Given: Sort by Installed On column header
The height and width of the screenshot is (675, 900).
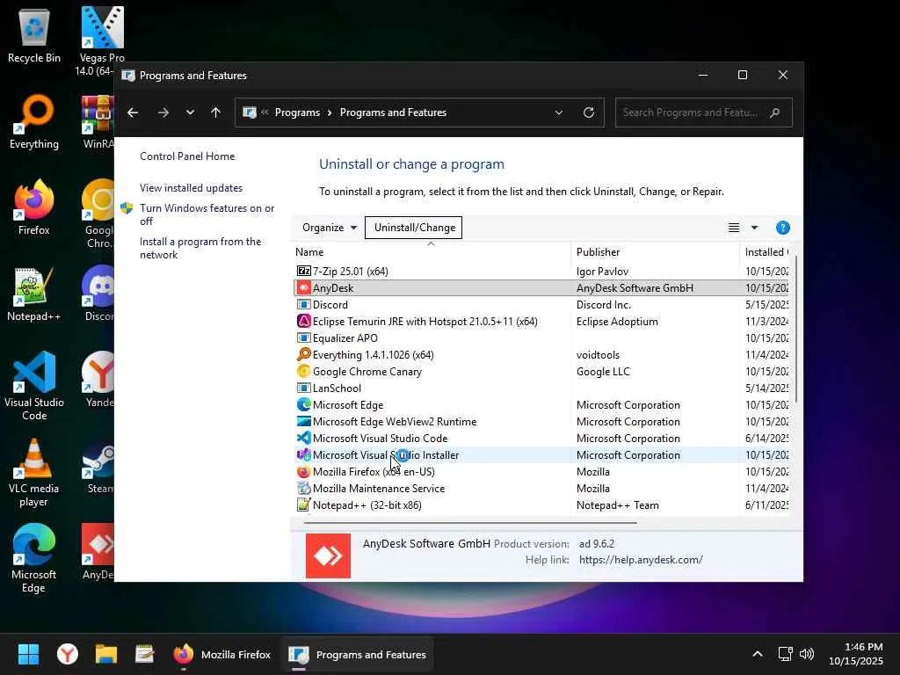Looking at the screenshot, I should 766,252.
